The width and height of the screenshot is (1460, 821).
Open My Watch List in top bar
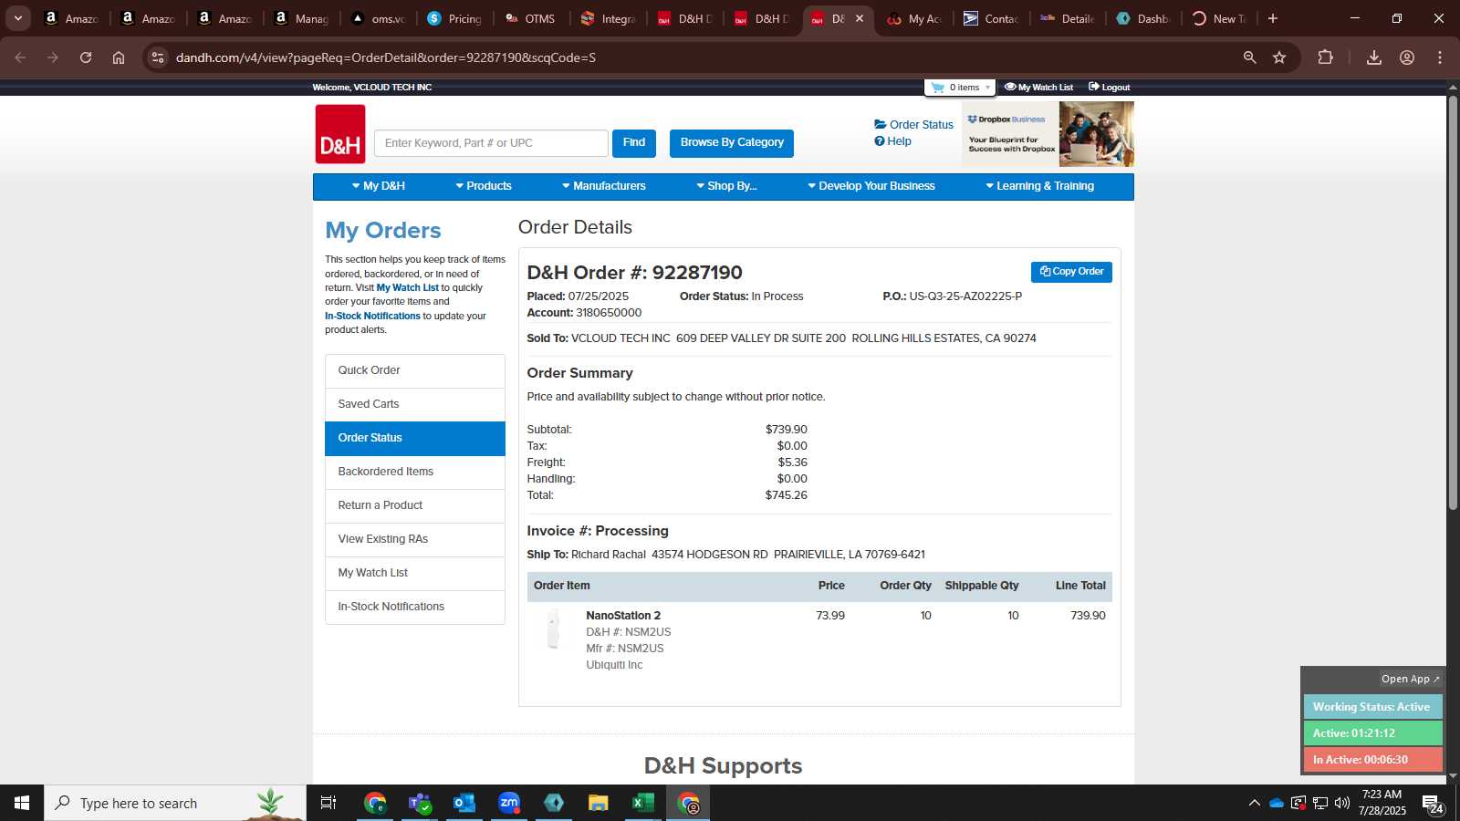coord(1038,88)
